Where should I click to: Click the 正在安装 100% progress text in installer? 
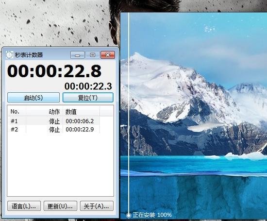152,215
